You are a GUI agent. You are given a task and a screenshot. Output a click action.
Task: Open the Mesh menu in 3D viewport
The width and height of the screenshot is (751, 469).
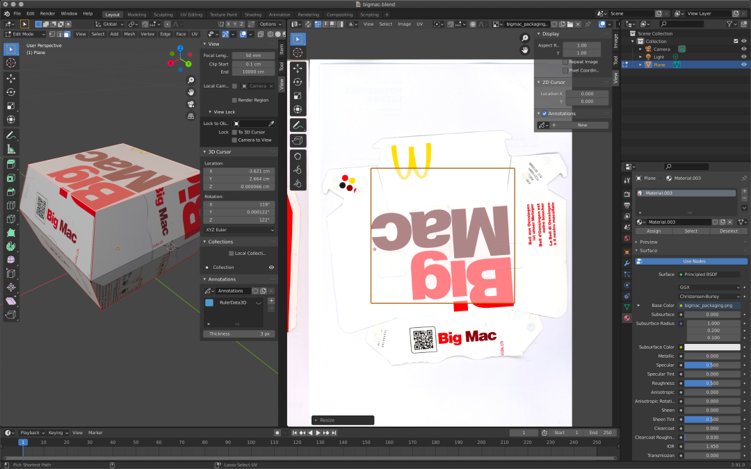(x=129, y=34)
